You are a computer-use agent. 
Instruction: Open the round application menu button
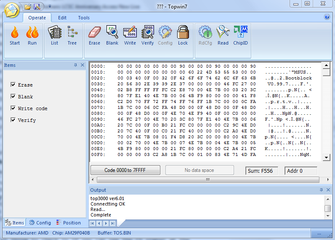[x=12, y=10]
